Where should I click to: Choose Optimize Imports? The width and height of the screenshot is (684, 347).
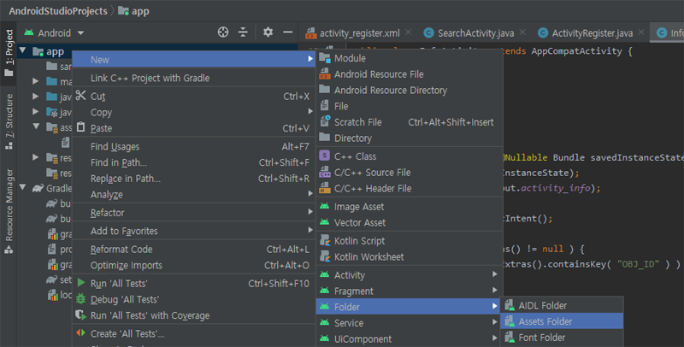coord(194,265)
